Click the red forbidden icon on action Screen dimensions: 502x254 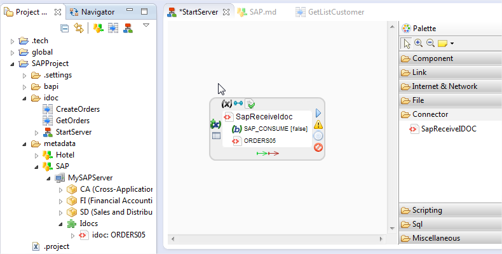click(318, 147)
